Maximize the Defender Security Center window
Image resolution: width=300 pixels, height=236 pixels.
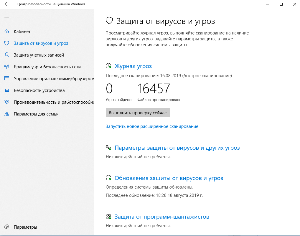pyautogui.click(x=281, y=4)
